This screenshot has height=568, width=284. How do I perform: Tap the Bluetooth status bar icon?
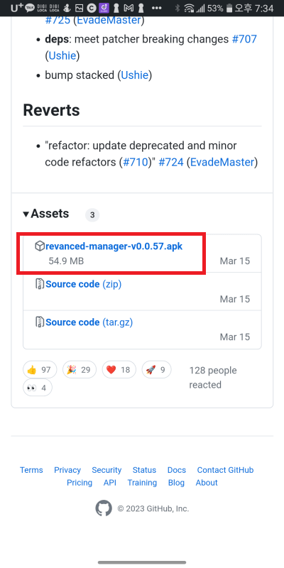[177, 8]
